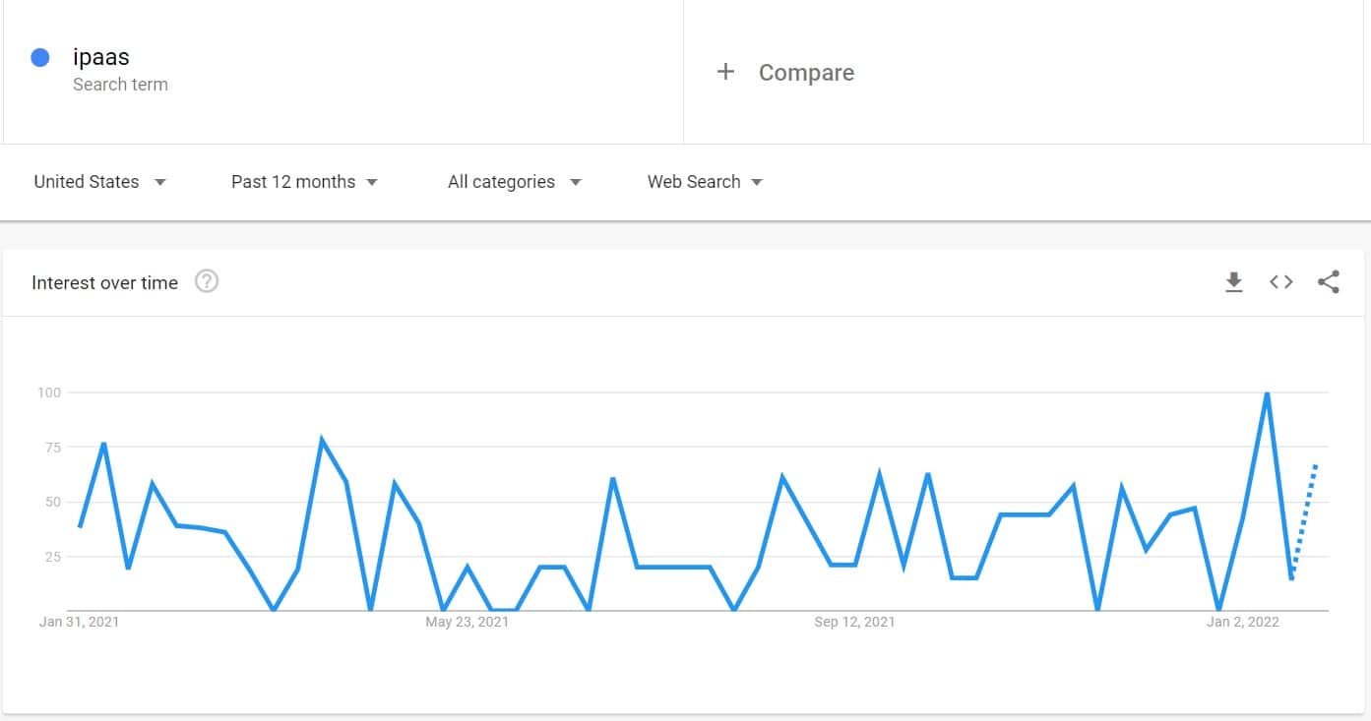The height and width of the screenshot is (721, 1371).
Task: Expand the United States region dropdown
Action: (99, 182)
